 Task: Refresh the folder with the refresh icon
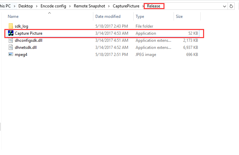tap(231, 6)
